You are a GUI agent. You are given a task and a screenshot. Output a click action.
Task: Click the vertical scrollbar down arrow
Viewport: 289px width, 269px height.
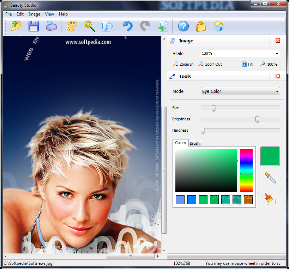(x=164, y=251)
